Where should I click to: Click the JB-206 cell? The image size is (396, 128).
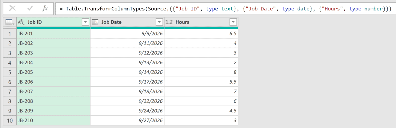pyautogui.click(x=53, y=82)
